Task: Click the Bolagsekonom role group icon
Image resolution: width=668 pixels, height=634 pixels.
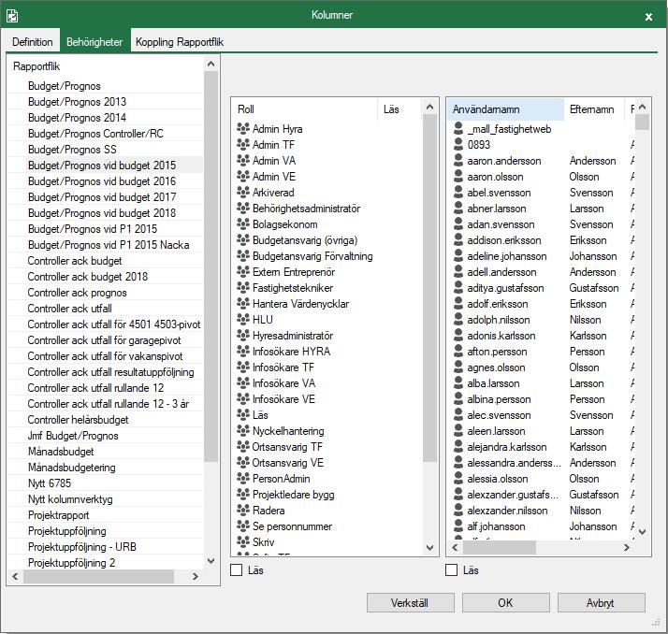Action: (243, 223)
